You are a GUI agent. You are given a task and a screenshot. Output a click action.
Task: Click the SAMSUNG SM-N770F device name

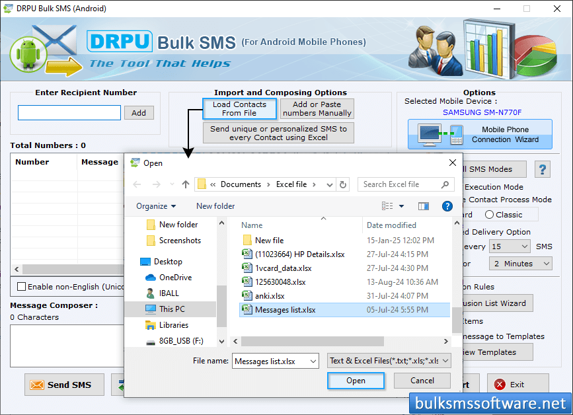(482, 112)
